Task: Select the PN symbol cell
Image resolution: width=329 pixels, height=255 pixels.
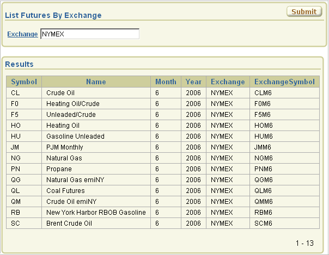Action: pos(24,169)
